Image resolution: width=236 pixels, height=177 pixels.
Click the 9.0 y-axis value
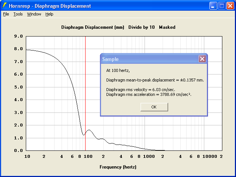point(18,36)
